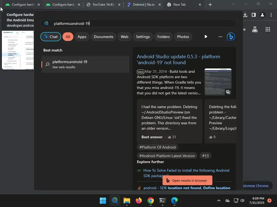Switch to the Apps filter

pyautogui.click(x=82, y=37)
